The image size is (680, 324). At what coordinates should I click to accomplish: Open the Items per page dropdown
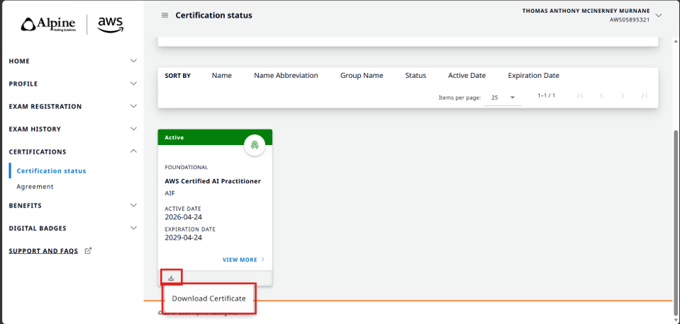[503, 97]
